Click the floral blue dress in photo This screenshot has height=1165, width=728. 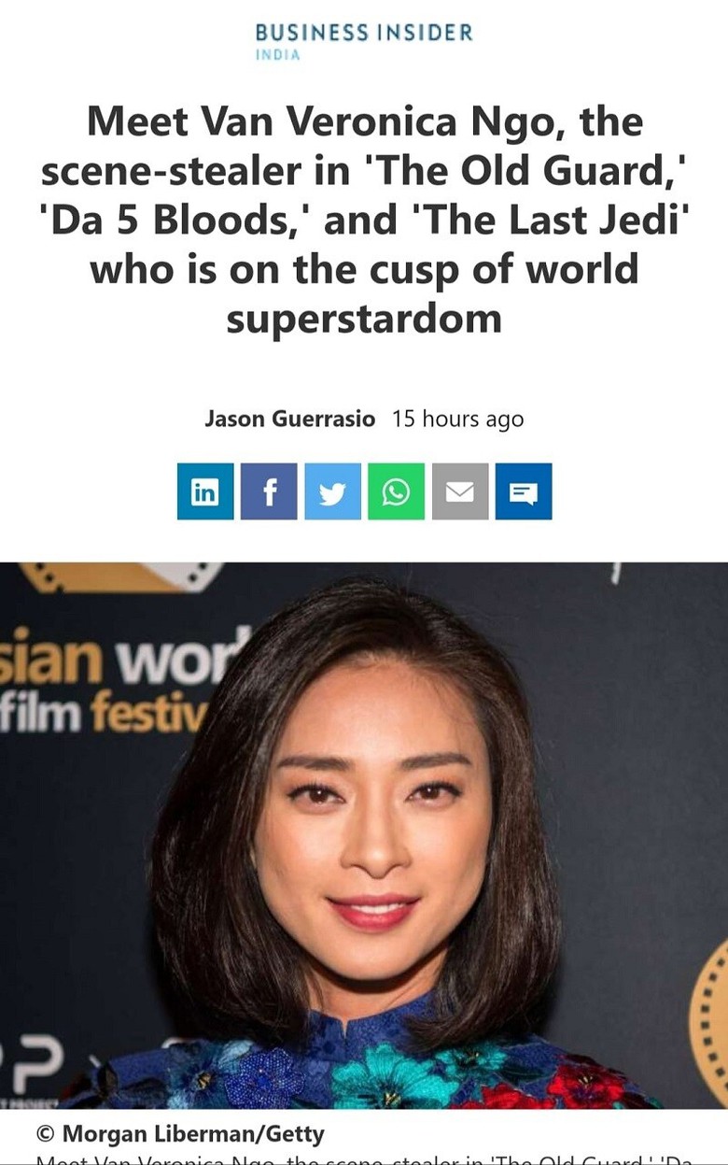(x=364, y=1060)
